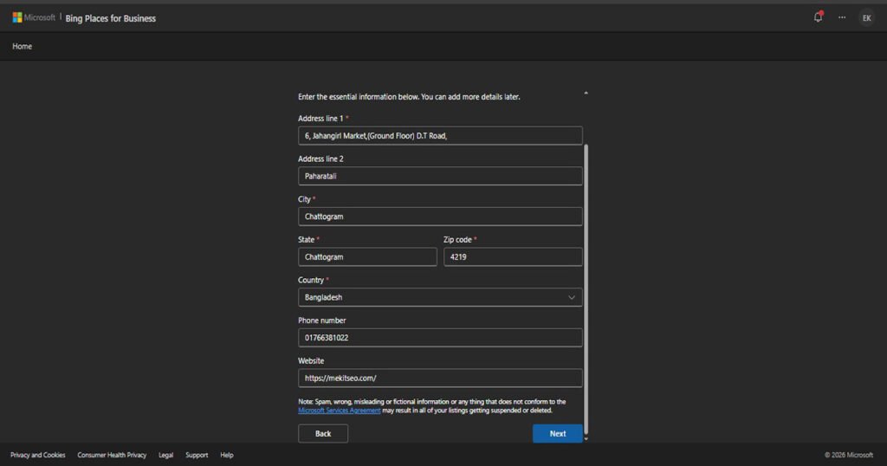Open the EK account avatar
Screen dimensions: 887x466
click(866, 18)
